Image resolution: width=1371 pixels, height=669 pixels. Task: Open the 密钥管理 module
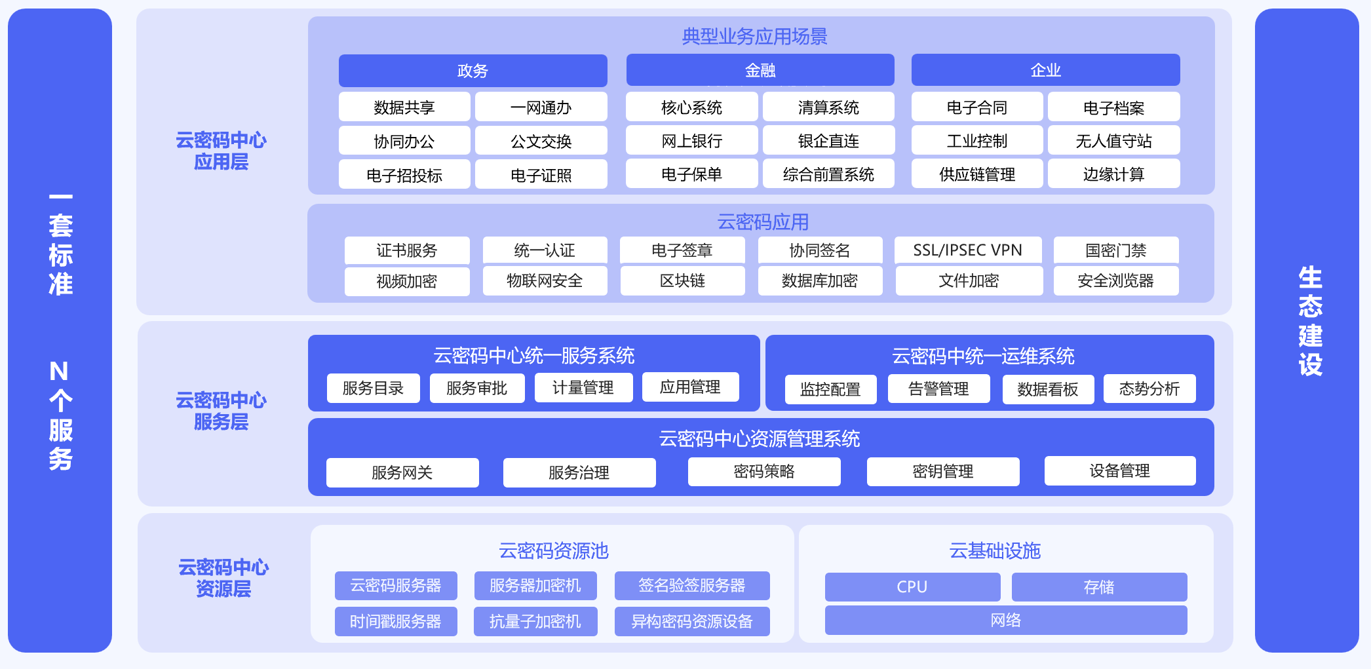pos(942,472)
